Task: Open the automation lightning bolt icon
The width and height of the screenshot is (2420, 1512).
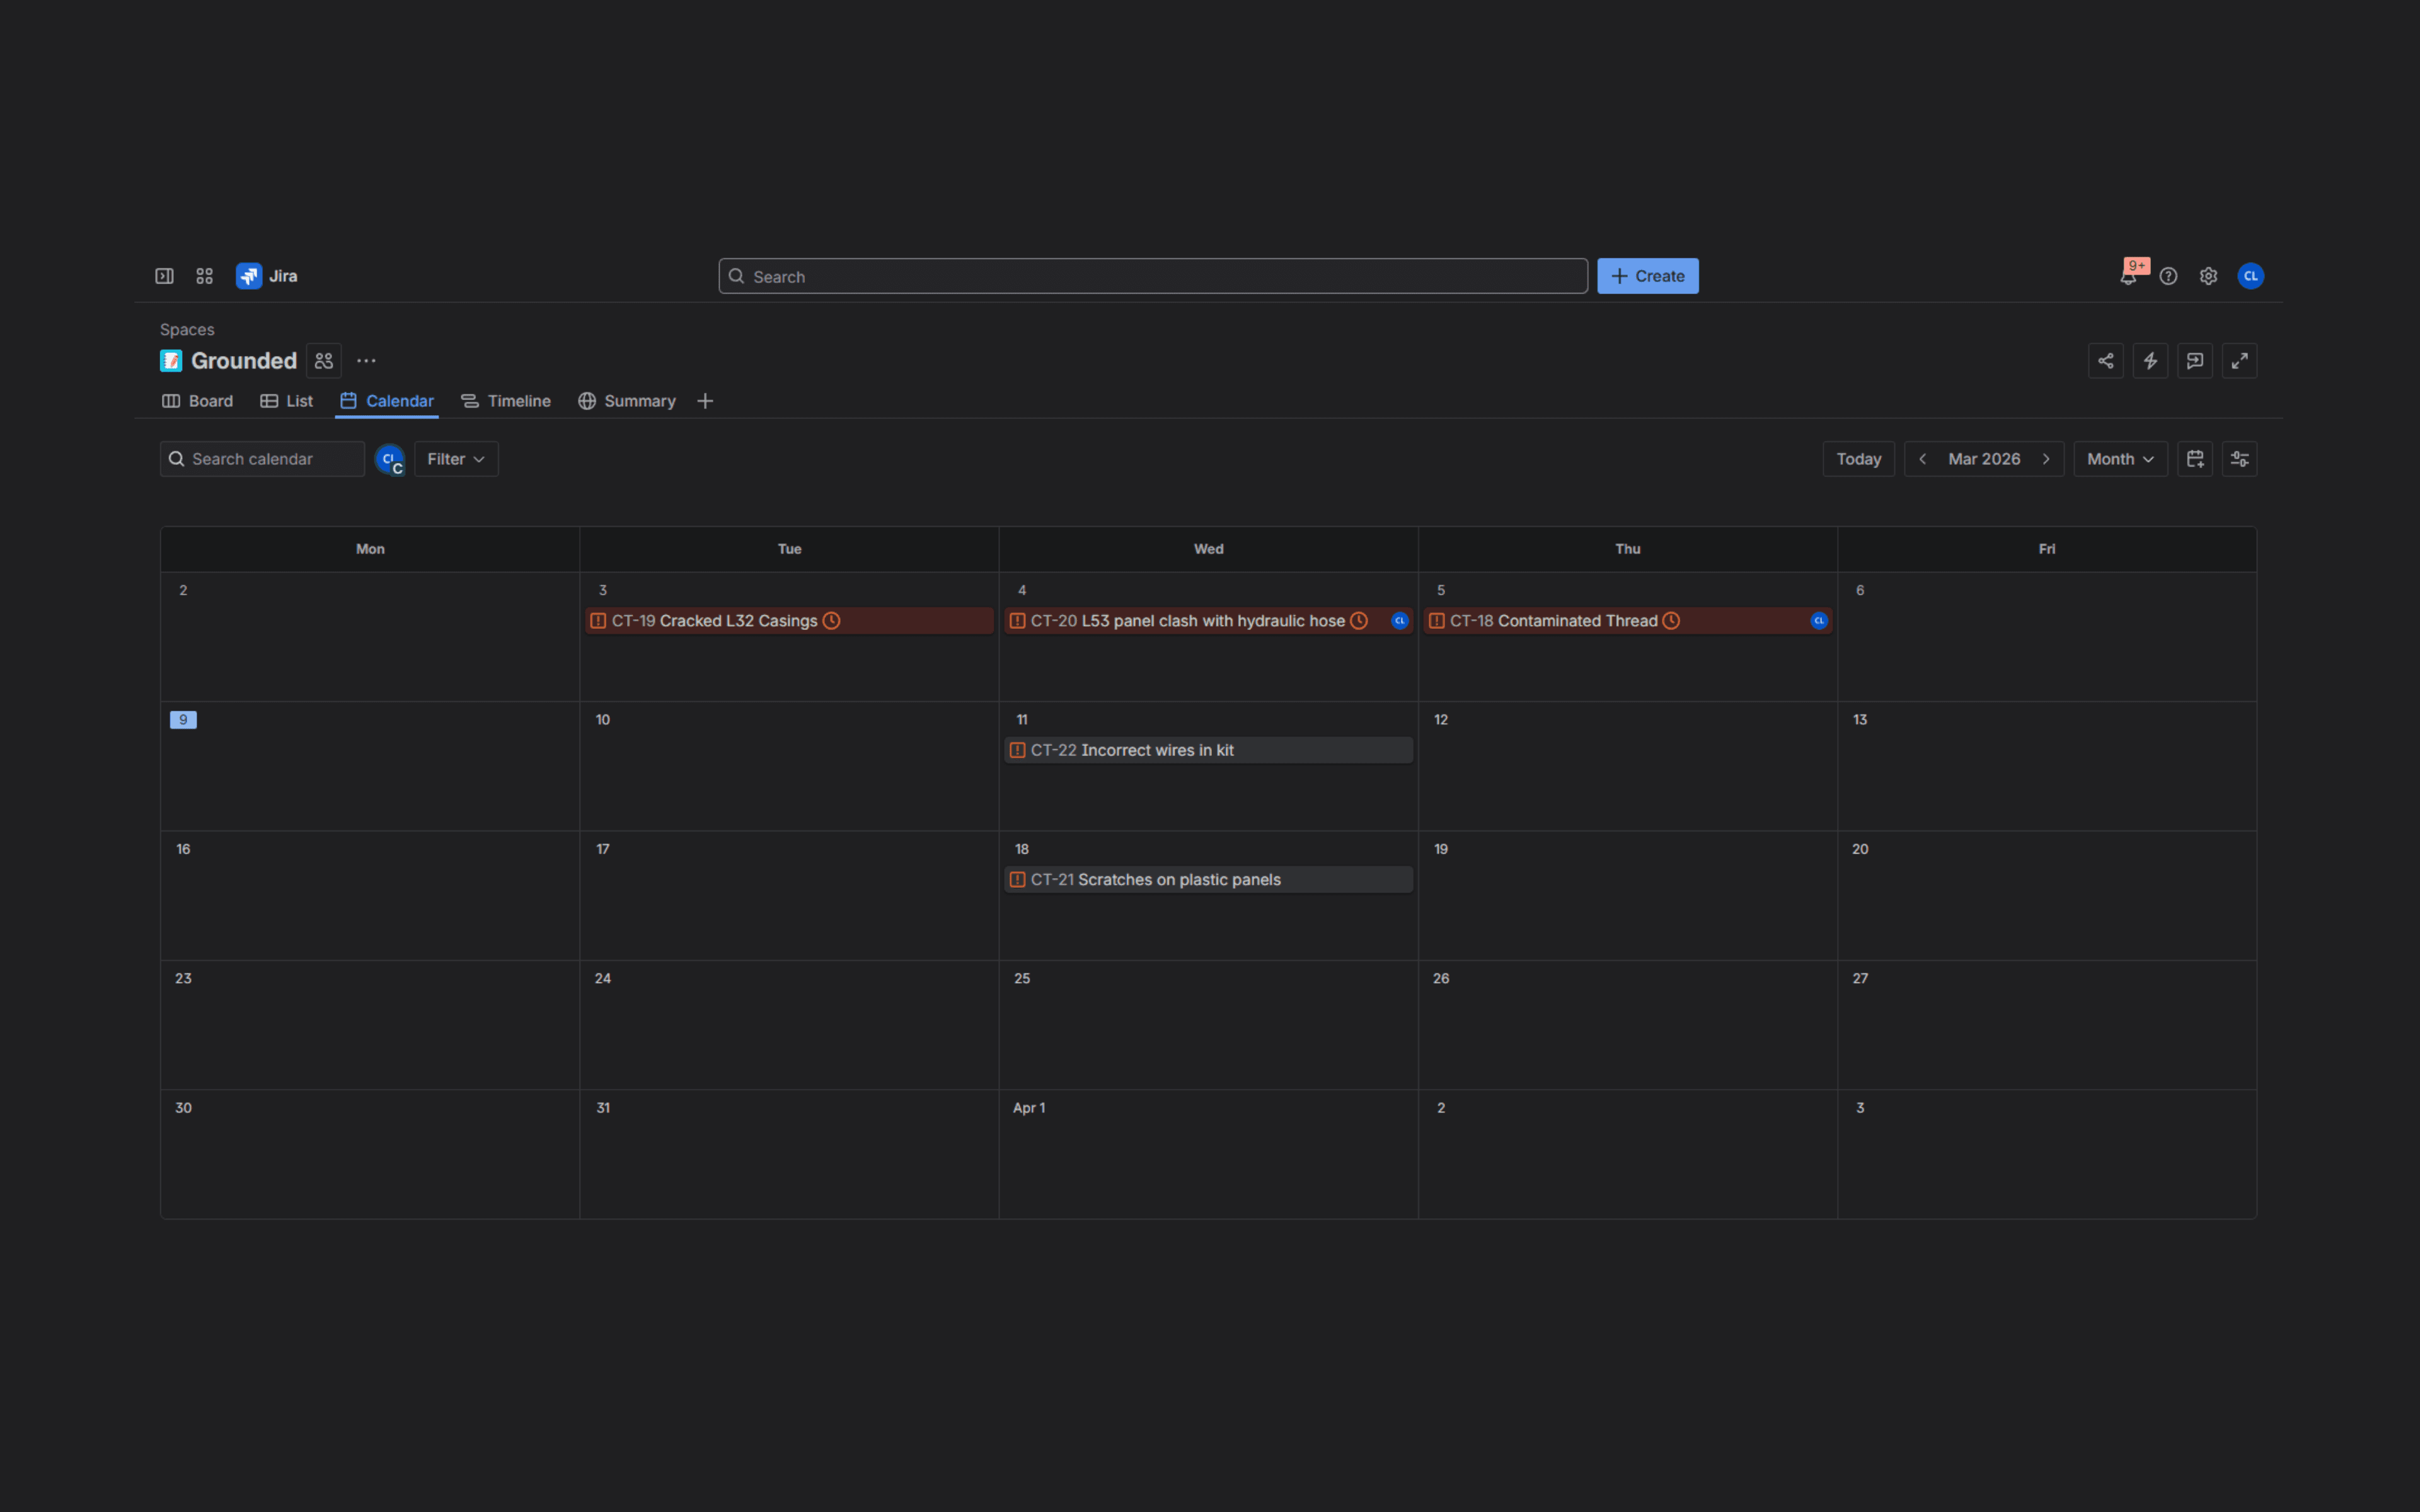Action: pyautogui.click(x=2150, y=361)
